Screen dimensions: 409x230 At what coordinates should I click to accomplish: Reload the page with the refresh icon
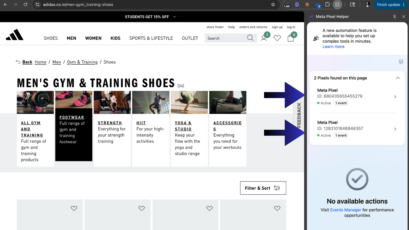click(x=25, y=5)
